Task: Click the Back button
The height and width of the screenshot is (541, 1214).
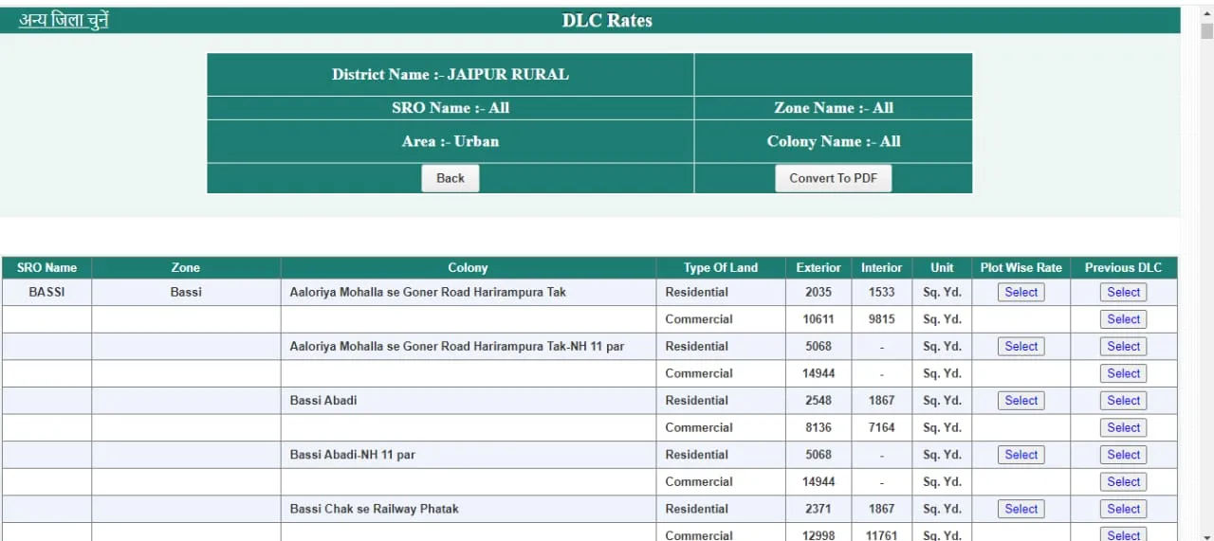Action: pos(451,178)
